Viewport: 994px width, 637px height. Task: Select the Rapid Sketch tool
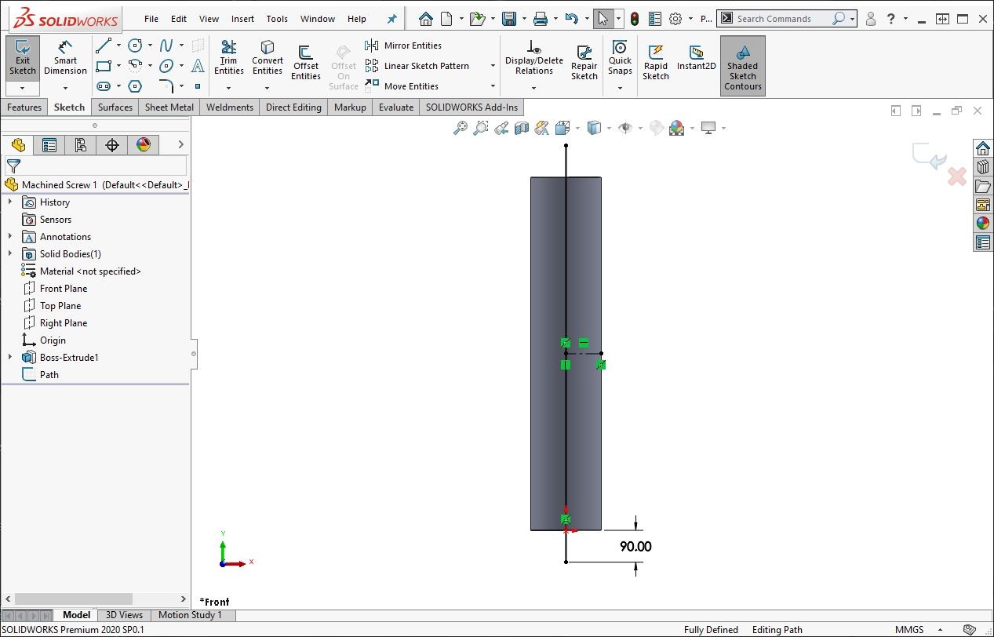[x=655, y=61]
